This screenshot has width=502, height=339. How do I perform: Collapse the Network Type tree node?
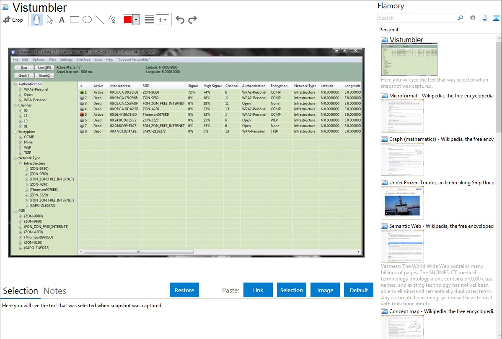(x=15, y=158)
